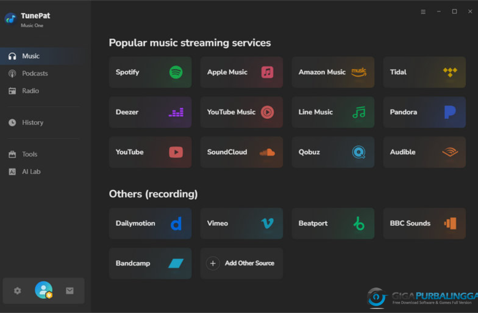The width and height of the screenshot is (478, 313).
Task: Click the Line Music green note icon
Action: tap(359, 112)
